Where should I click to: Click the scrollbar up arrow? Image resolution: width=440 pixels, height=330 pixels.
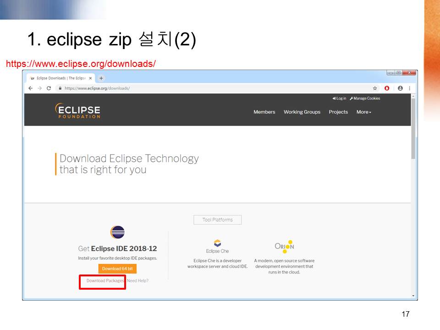[413, 96]
